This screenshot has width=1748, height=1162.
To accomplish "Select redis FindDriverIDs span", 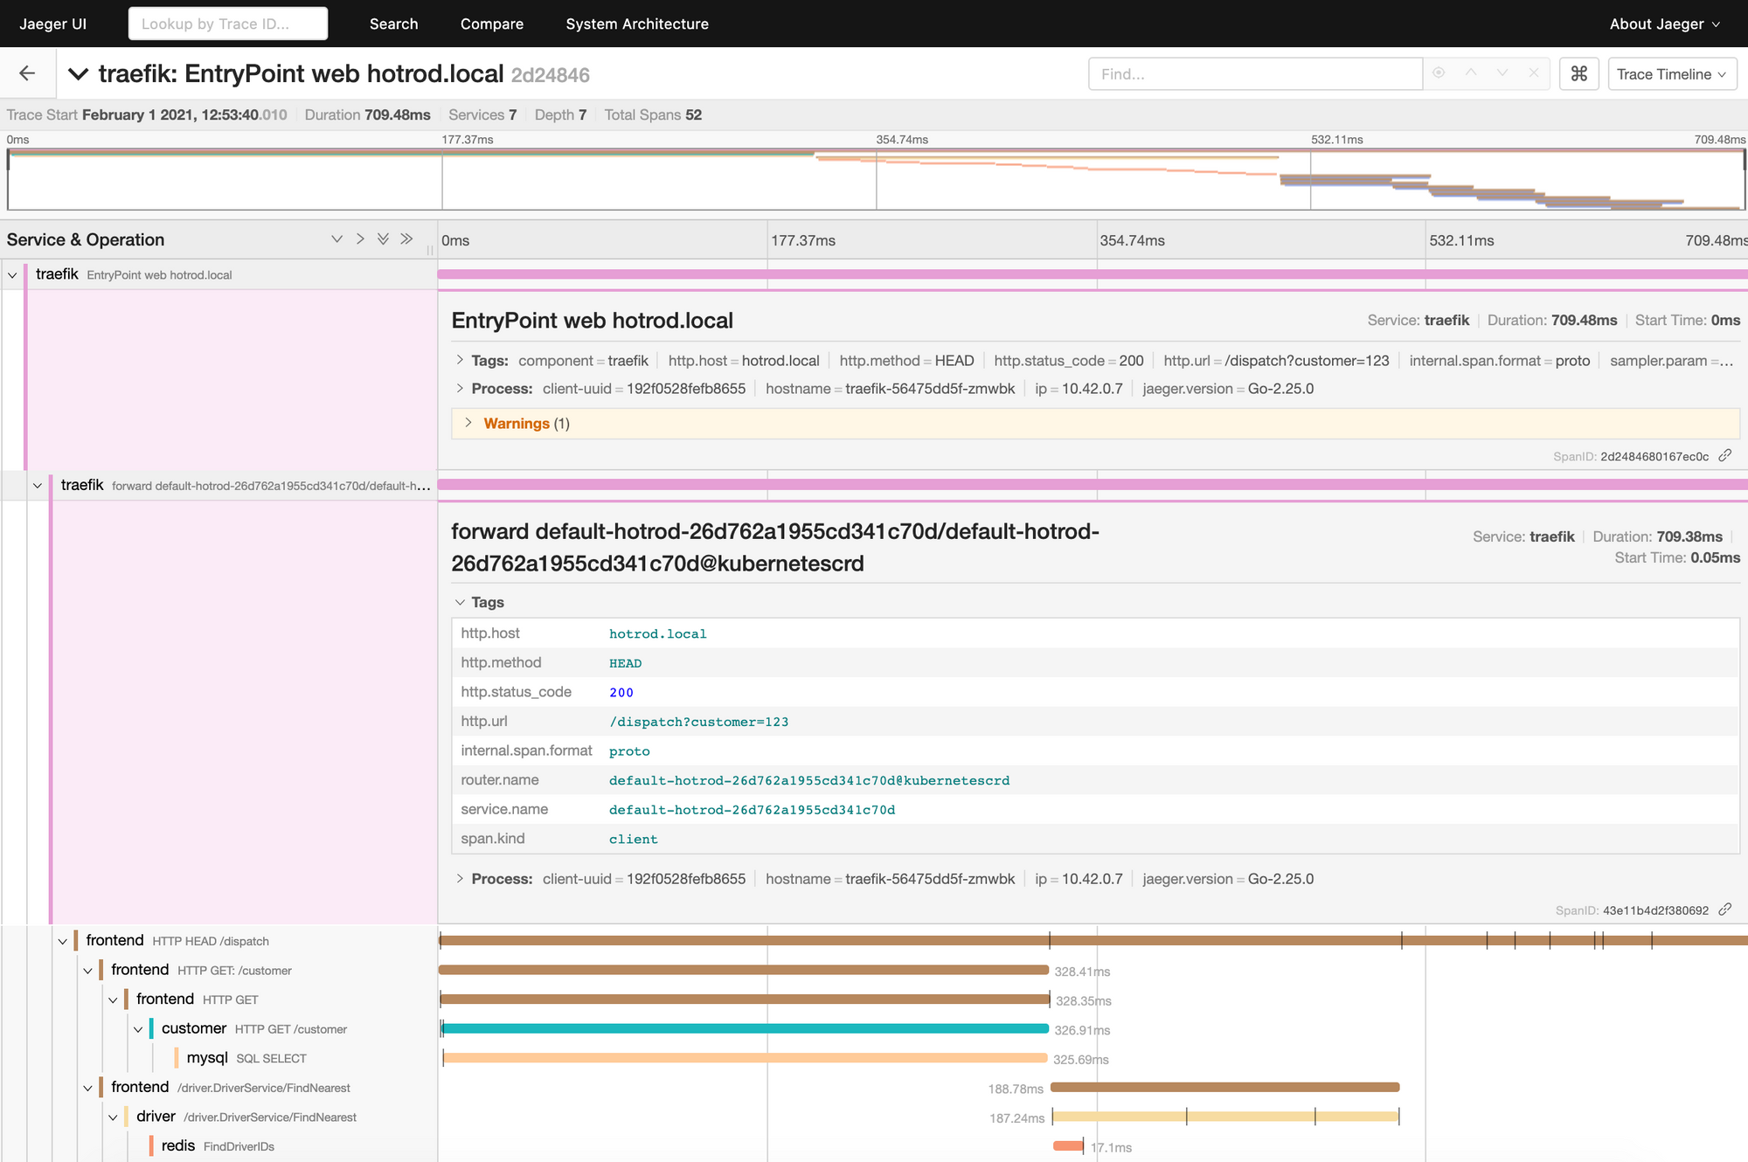I will (218, 1146).
